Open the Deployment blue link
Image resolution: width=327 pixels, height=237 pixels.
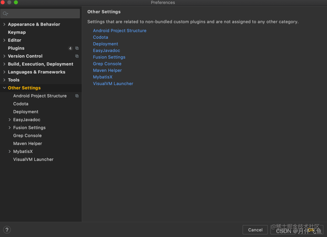coord(106,44)
